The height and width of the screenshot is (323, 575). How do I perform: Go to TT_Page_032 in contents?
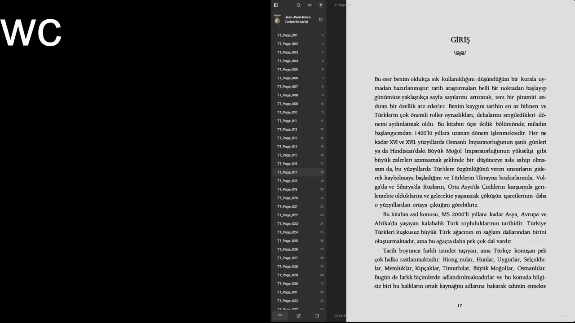coord(299,301)
